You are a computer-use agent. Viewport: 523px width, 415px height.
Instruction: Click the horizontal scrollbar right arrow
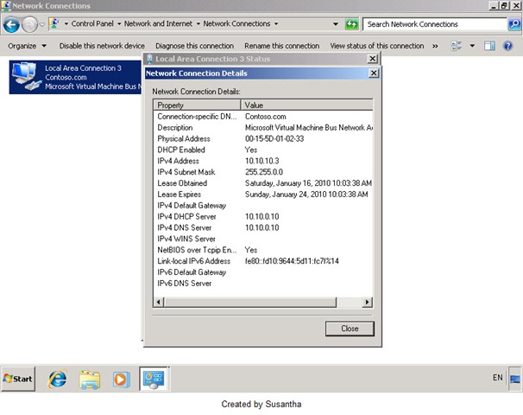point(368,302)
